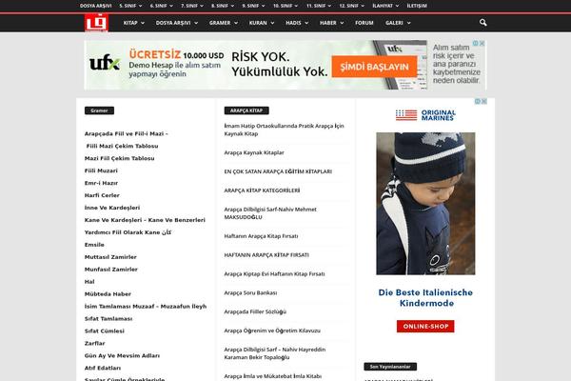Image resolution: width=571 pixels, height=381 pixels.
Task: Click the Son Yayınlananlar section label
Action: coord(390,367)
